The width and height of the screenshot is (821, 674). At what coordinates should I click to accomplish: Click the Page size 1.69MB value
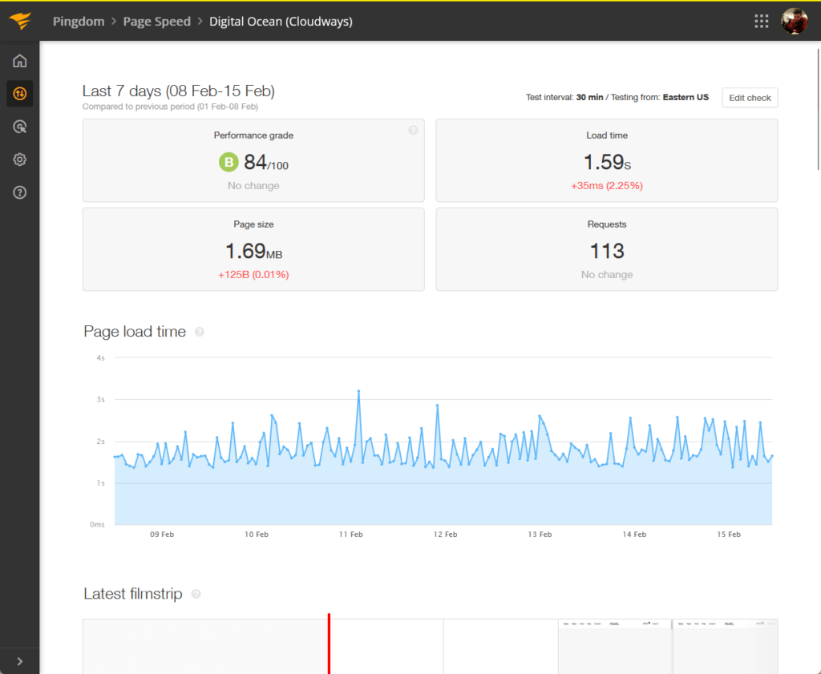click(x=253, y=251)
